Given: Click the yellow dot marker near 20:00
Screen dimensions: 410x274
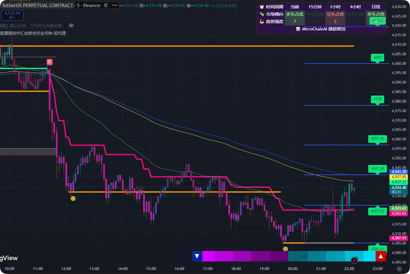Looking at the screenshot, I should pyautogui.click(x=286, y=249).
